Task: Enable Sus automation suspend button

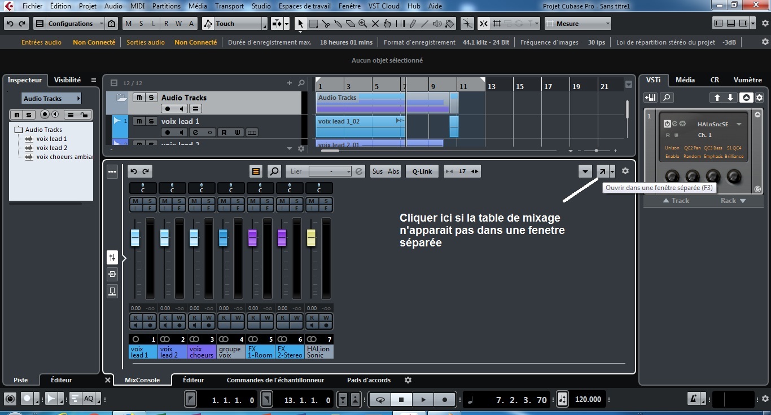Action: click(378, 171)
